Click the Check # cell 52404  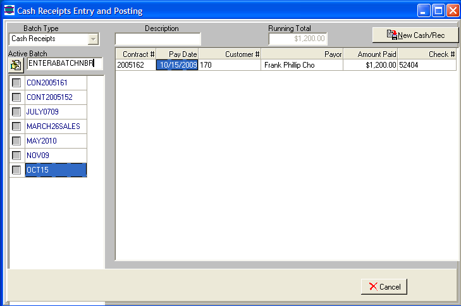pyautogui.click(x=426, y=65)
